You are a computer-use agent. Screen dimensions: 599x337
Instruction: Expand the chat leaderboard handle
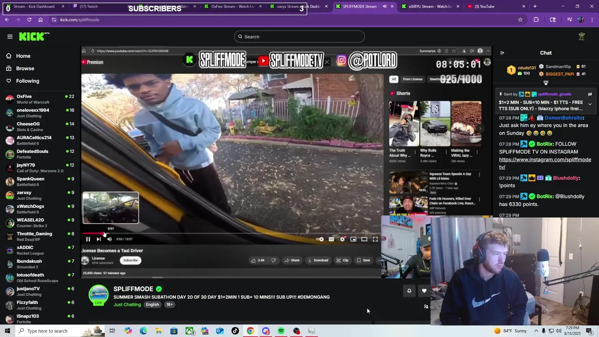pyautogui.click(x=546, y=83)
